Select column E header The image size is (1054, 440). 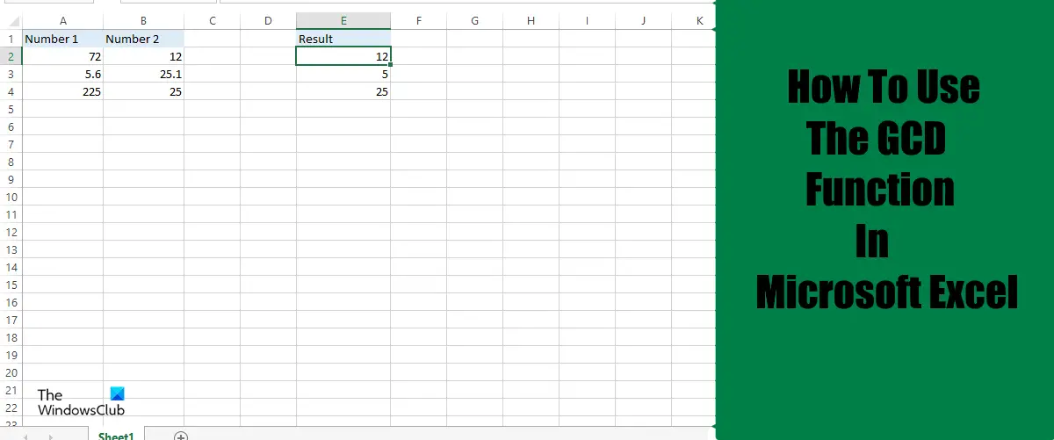343,20
